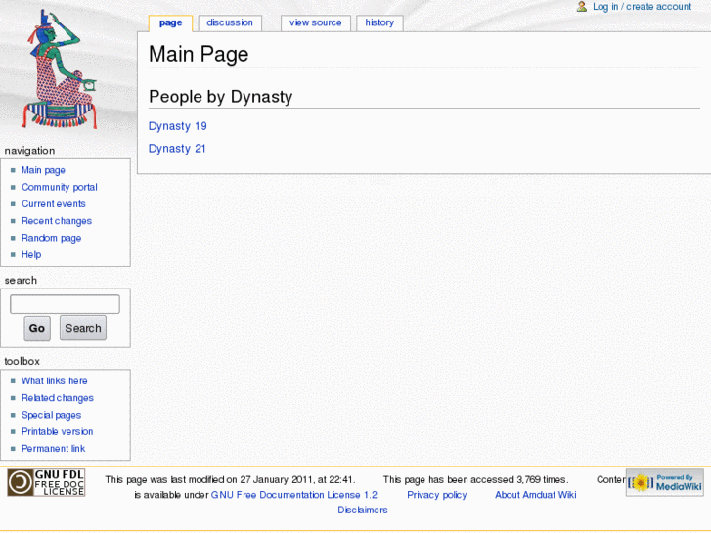
Task: Open the GNU FDL license badge
Action: pos(46,483)
